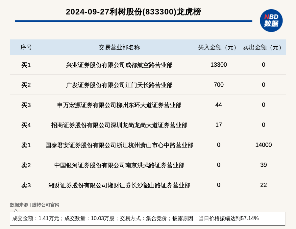
Task: Click the 买3 row label
Action: [x=26, y=105]
